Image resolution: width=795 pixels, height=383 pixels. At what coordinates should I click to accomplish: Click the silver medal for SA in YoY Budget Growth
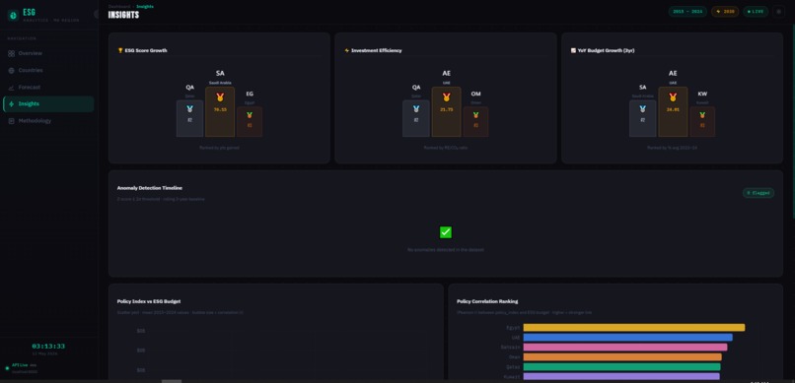click(x=642, y=108)
